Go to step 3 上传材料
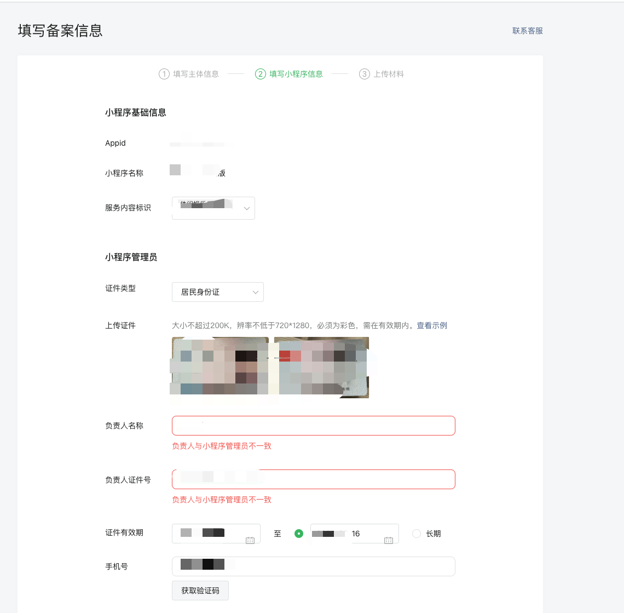Viewport: 624px width, 613px height. pos(382,74)
